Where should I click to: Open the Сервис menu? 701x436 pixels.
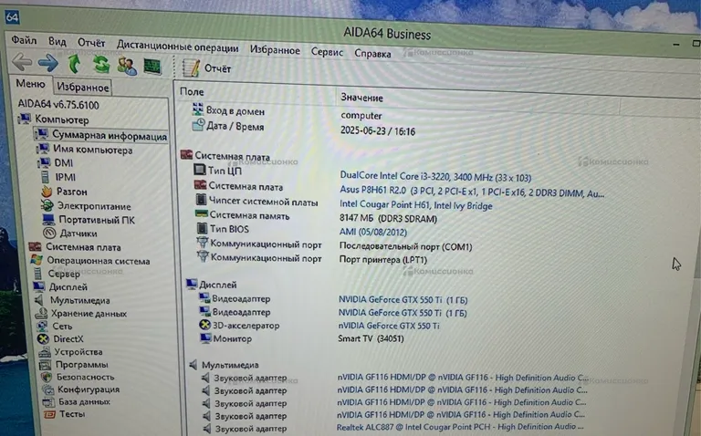pos(327,52)
